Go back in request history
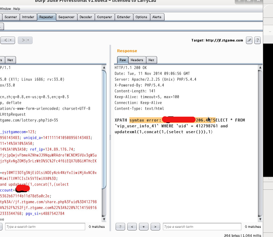 6,40
